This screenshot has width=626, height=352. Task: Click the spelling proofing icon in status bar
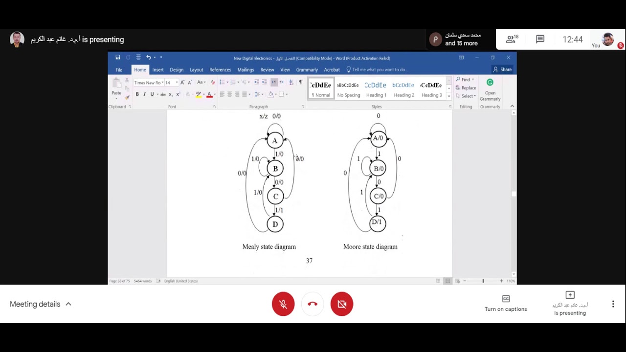point(158,281)
